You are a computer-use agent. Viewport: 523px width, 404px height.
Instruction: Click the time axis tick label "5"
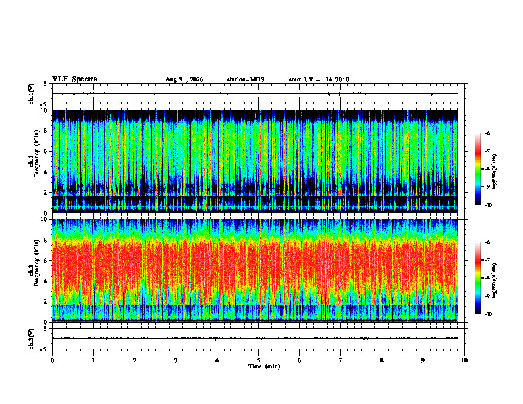(258, 360)
